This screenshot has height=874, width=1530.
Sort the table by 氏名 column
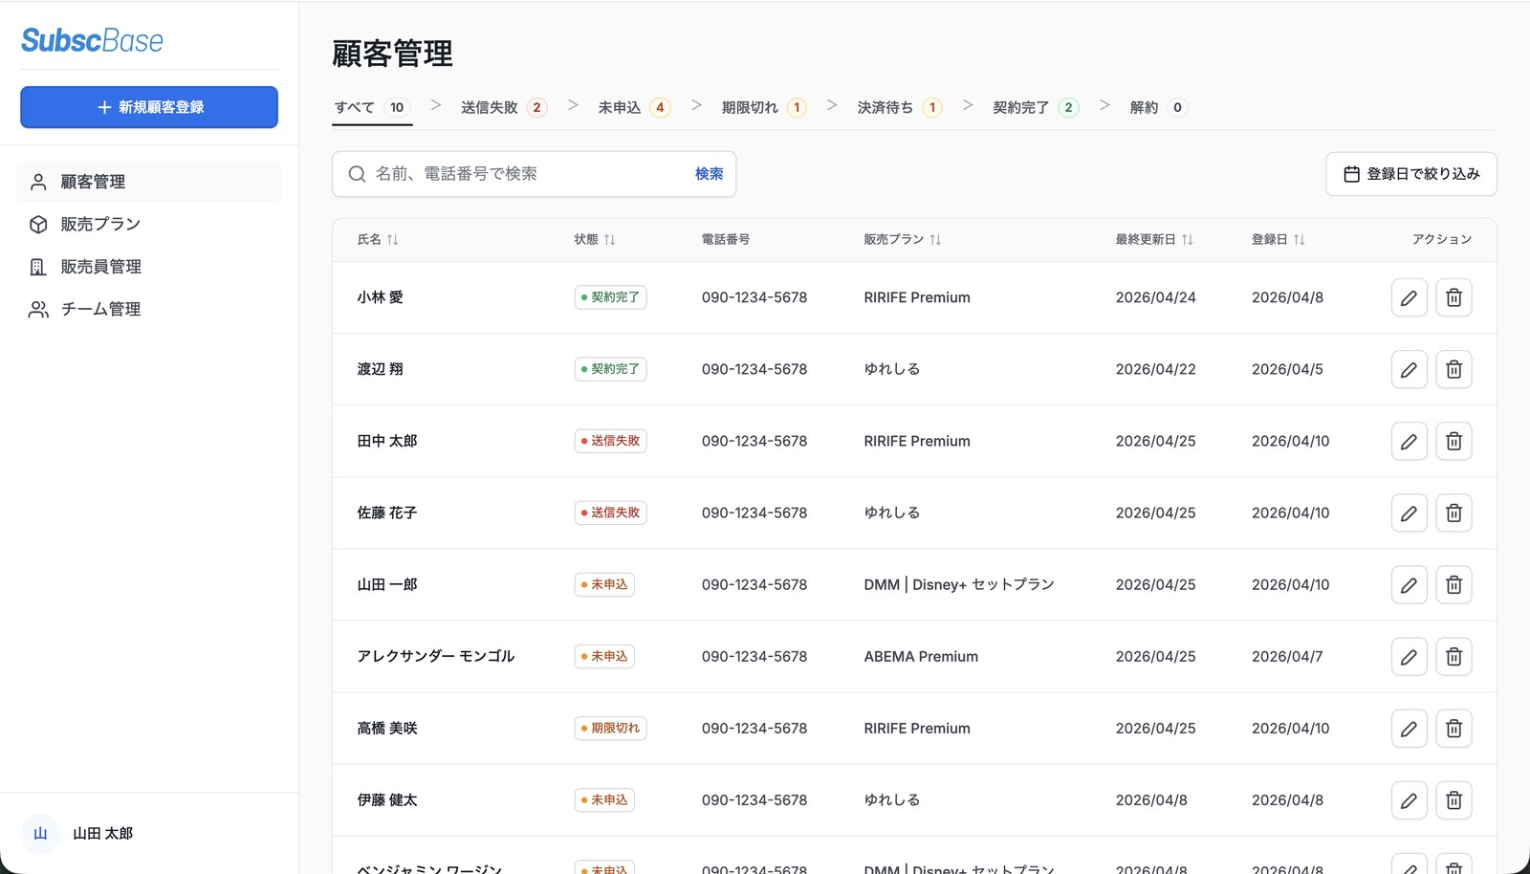tap(378, 239)
